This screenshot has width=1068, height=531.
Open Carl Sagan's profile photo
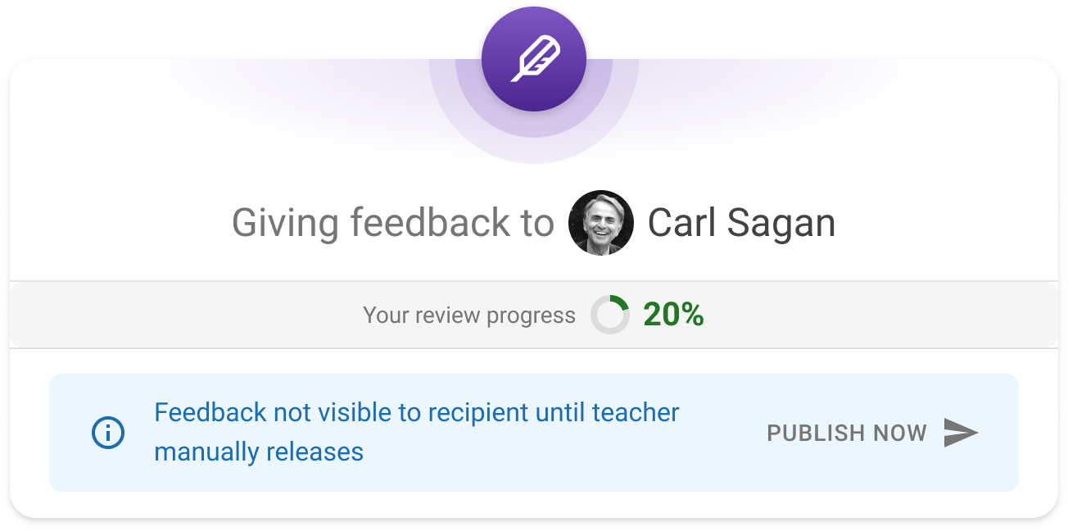pos(601,223)
